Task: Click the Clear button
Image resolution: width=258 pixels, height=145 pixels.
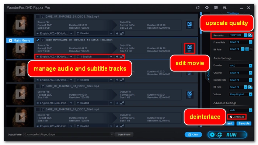Action: 193,135
